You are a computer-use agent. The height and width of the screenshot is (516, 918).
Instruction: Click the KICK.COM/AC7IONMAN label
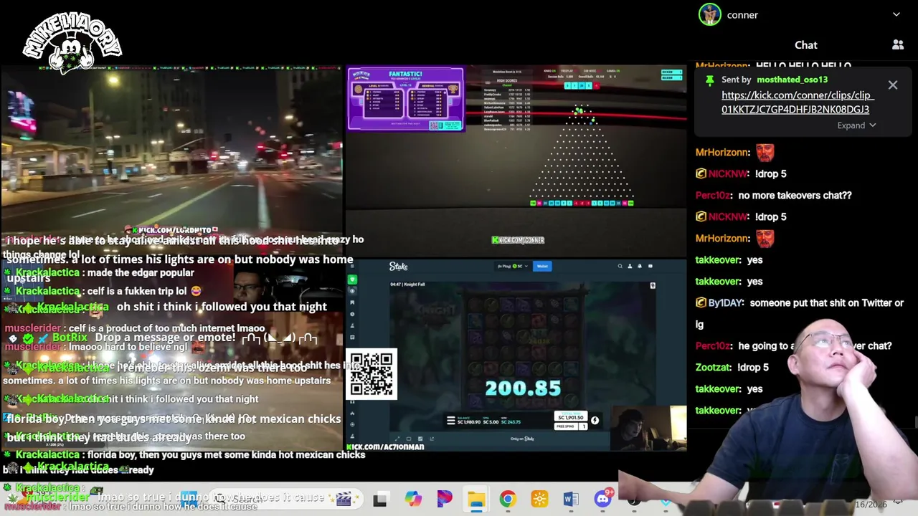[386, 446]
